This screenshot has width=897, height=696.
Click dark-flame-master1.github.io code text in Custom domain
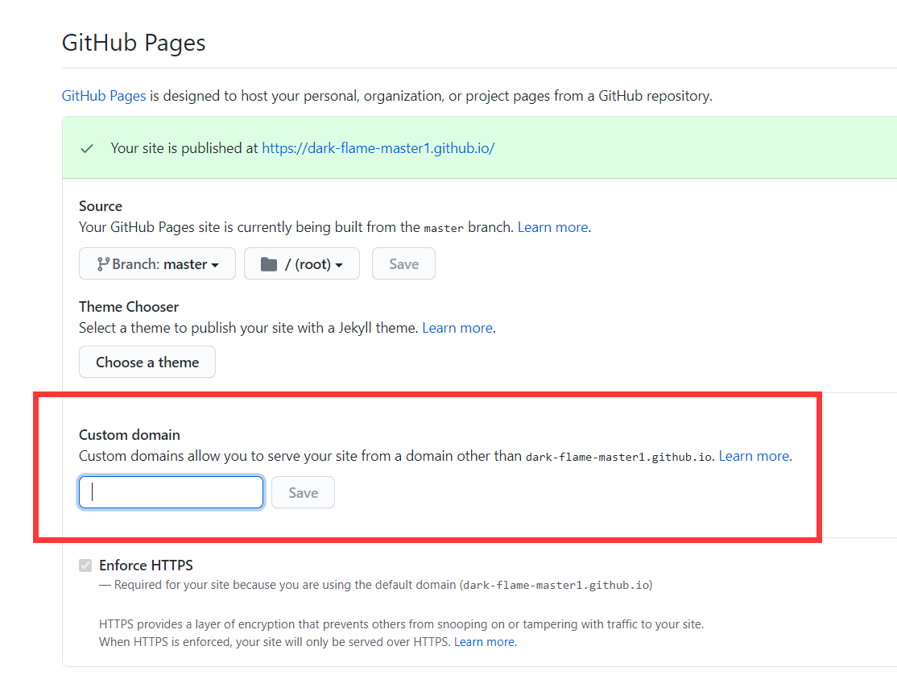coord(619,458)
